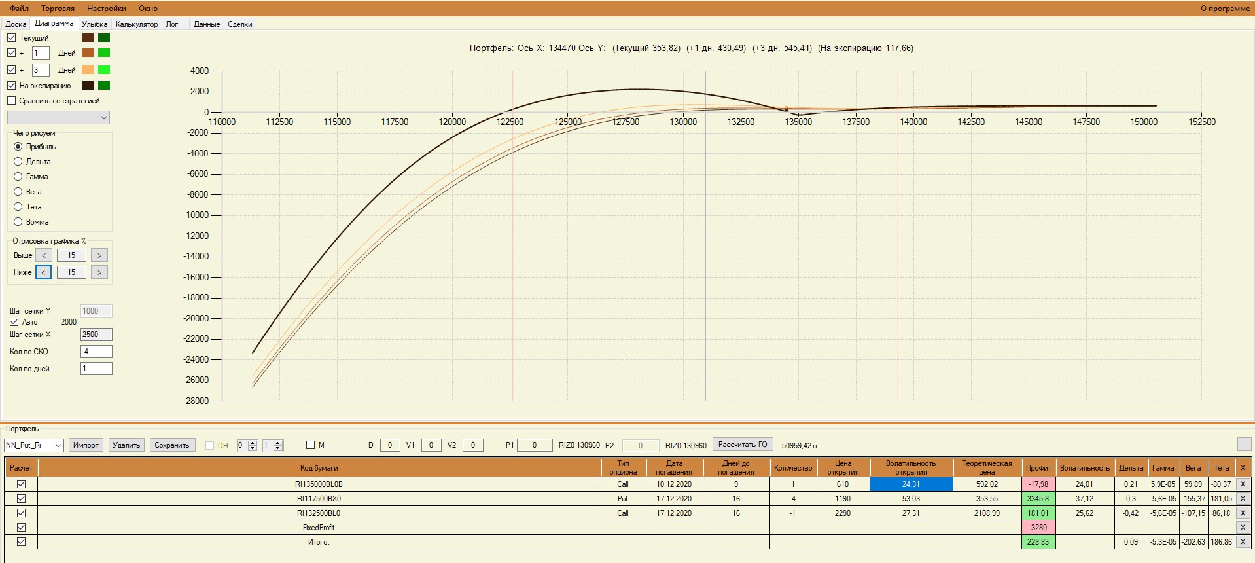Delete the RI132500BL0 row via its X
This screenshot has width=1255, height=563.
(1243, 513)
